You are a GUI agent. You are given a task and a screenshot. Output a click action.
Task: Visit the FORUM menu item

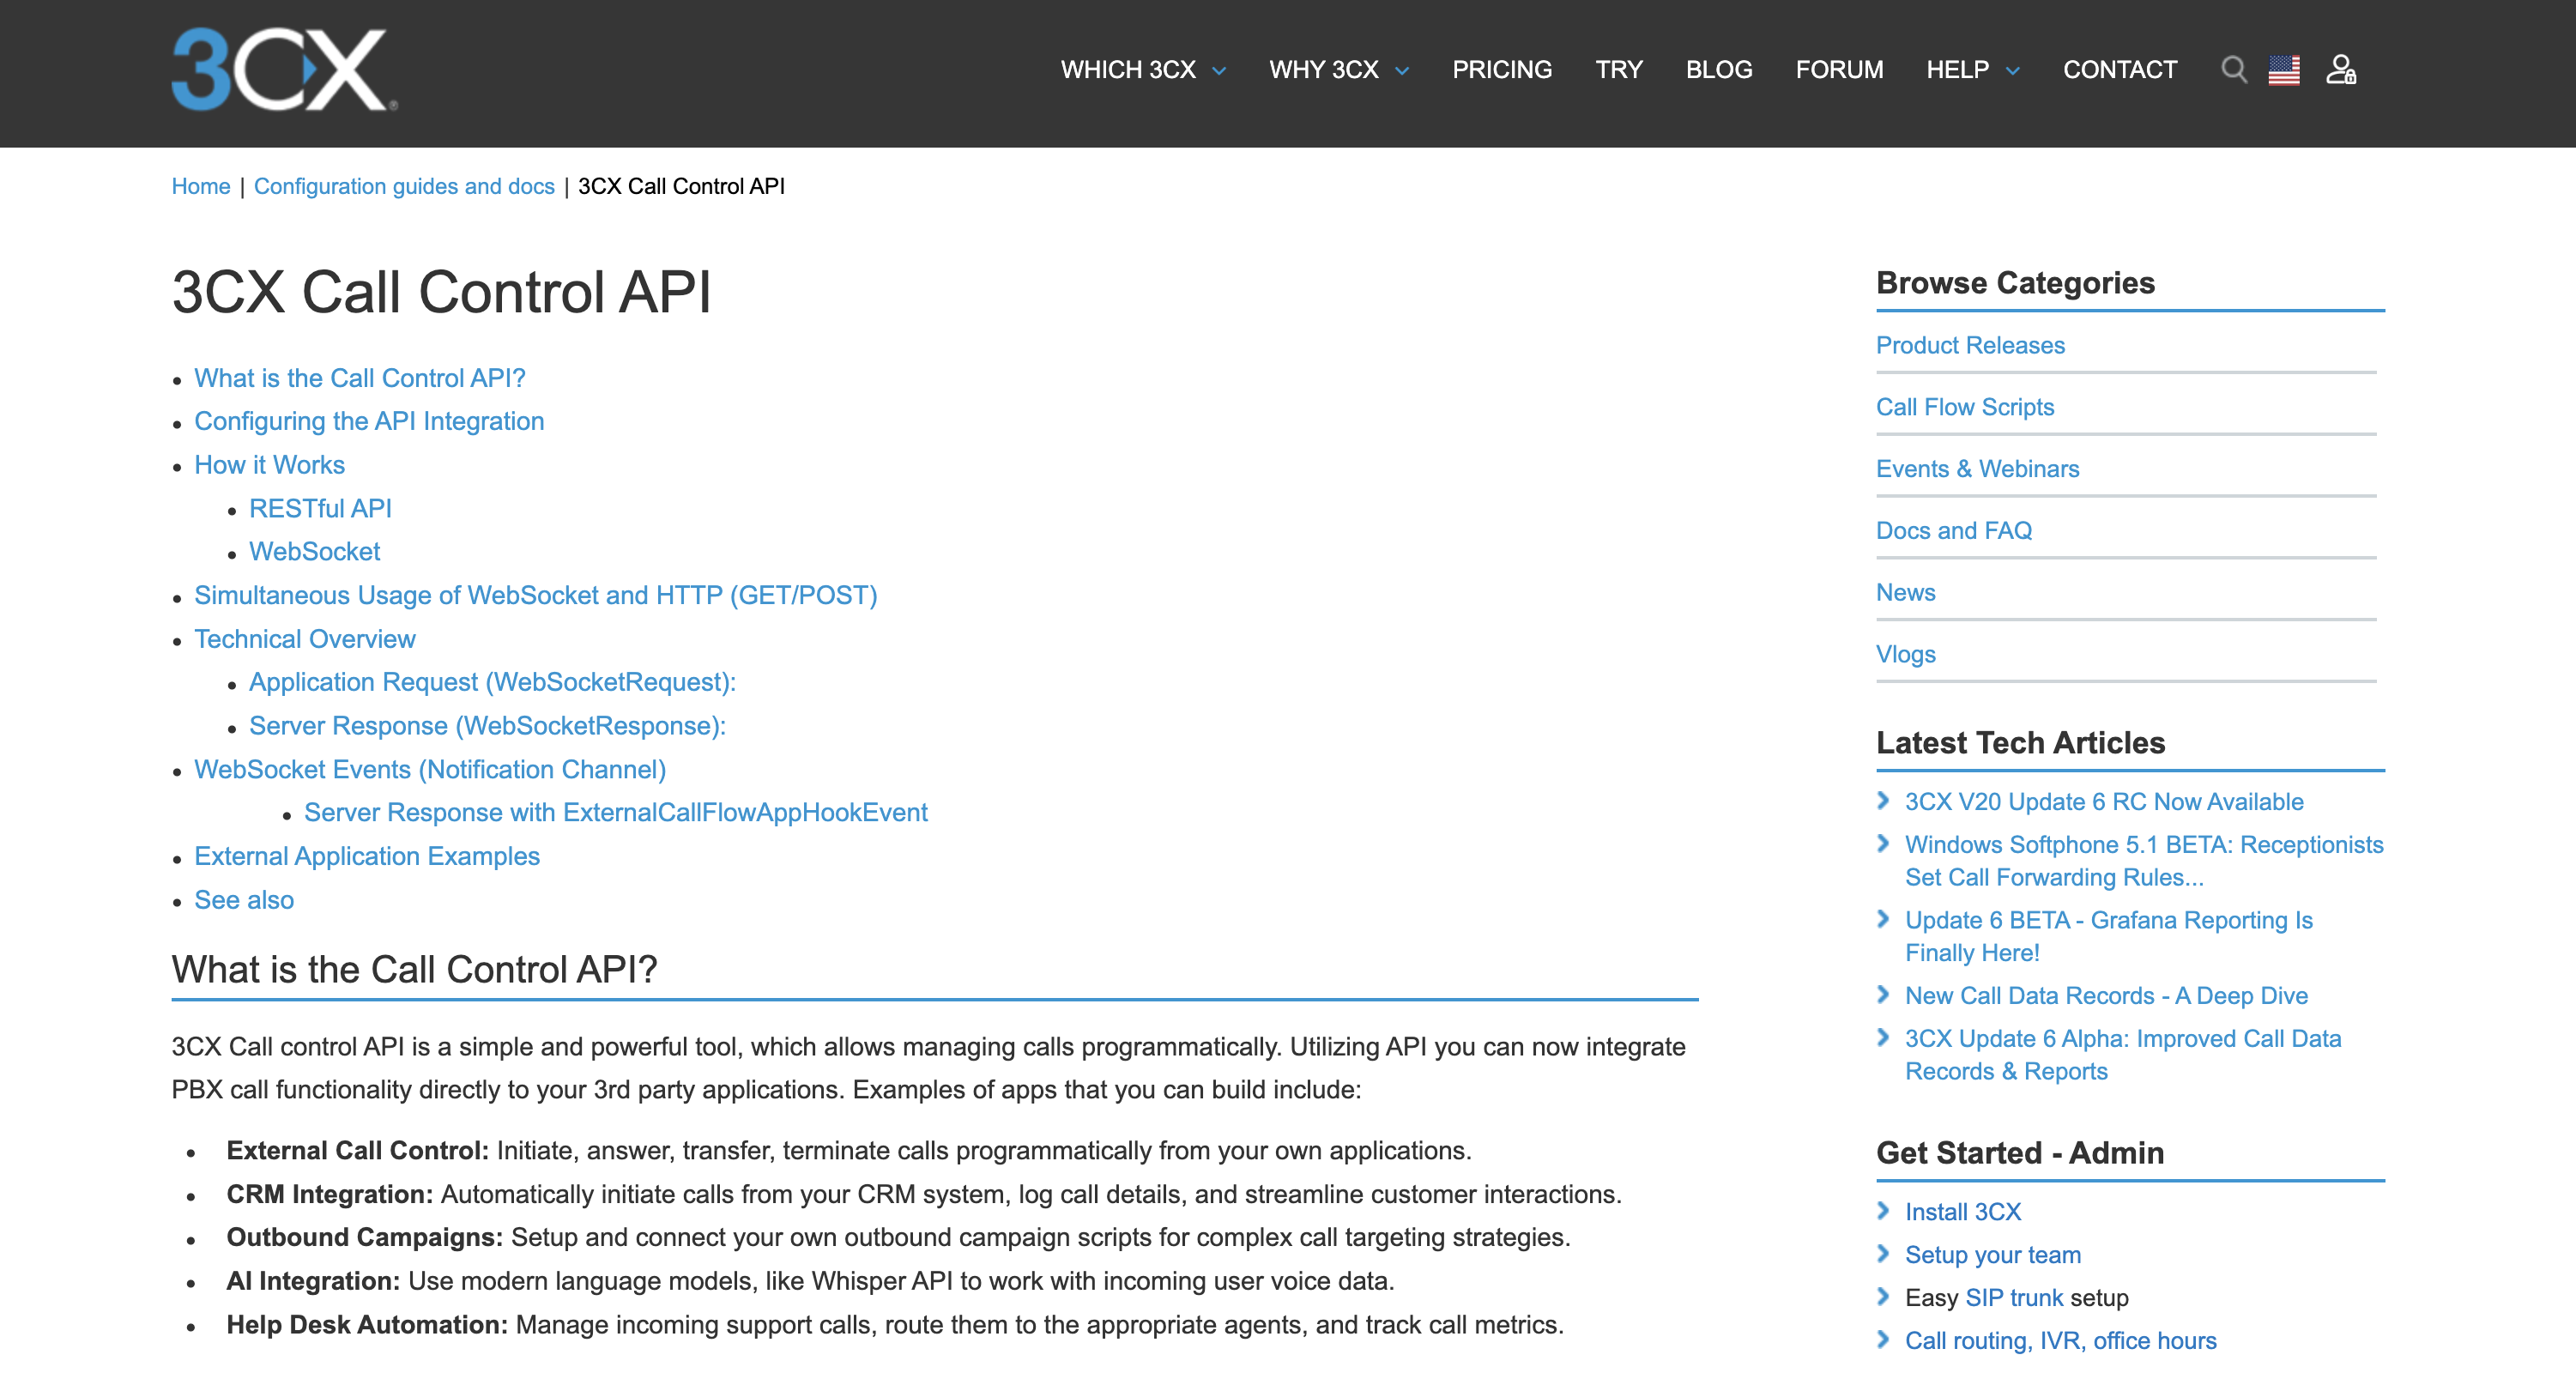[x=1839, y=70]
